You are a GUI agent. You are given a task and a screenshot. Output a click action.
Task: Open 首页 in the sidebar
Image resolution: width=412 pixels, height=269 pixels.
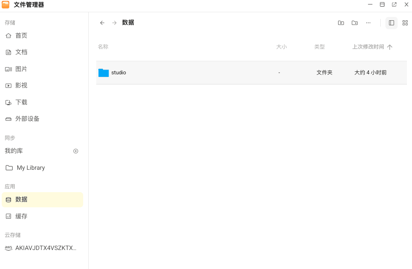[21, 35]
